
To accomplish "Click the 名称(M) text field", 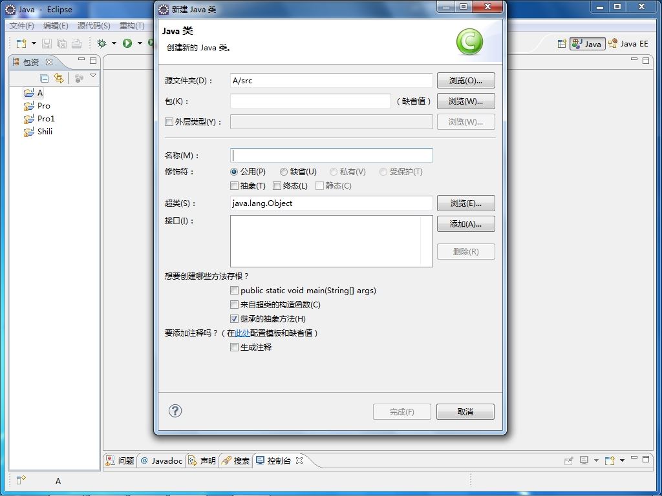I will click(332, 155).
